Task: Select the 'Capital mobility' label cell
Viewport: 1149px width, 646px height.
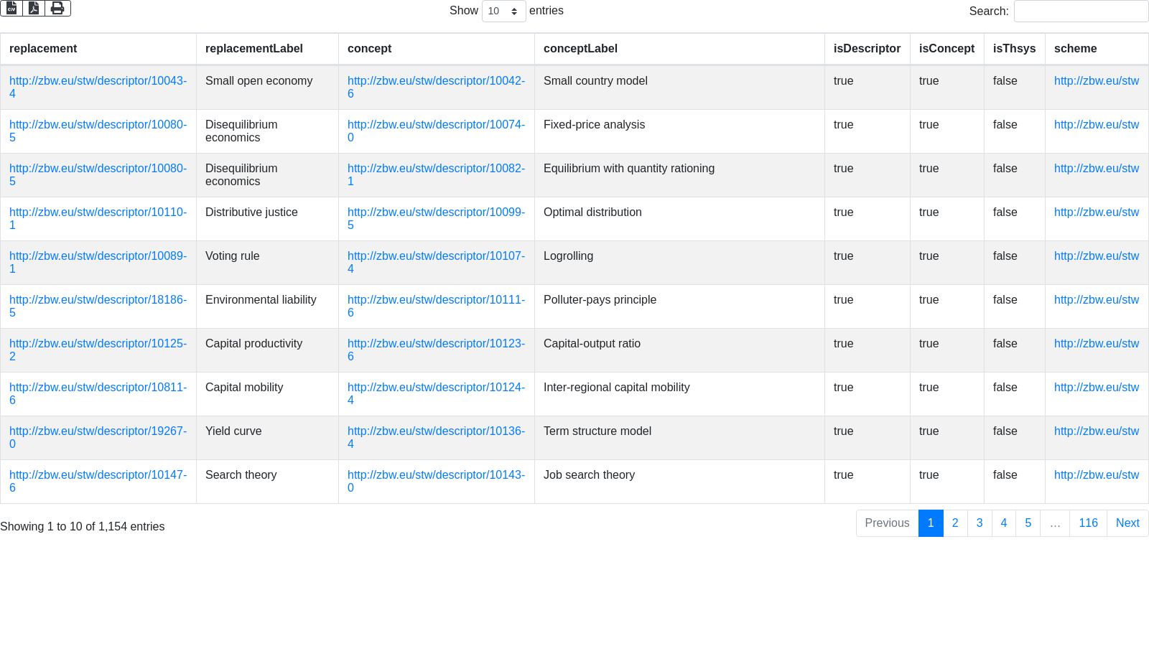Action: coord(267,394)
